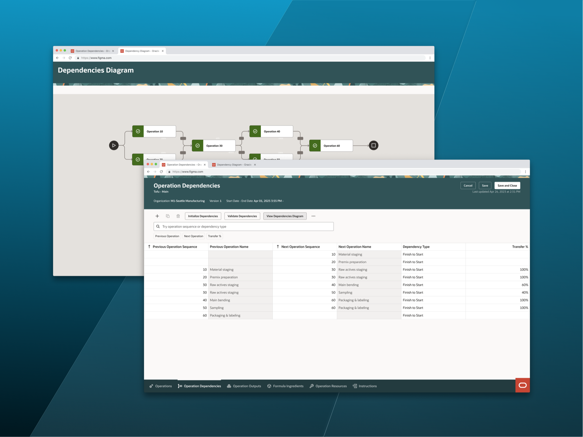This screenshot has width=583, height=437.
Task: Switch to Operation Dependencies tab in back browser
Action: pyautogui.click(x=92, y=51)
